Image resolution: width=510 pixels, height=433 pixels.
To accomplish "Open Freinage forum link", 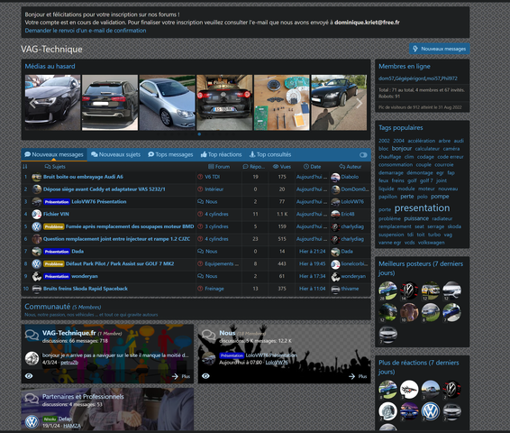I will 214,289.
